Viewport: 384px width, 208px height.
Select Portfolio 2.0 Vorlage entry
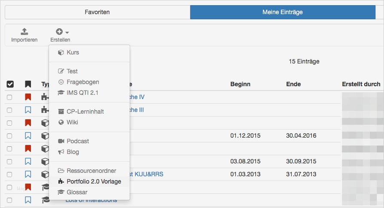pos(89,181)
